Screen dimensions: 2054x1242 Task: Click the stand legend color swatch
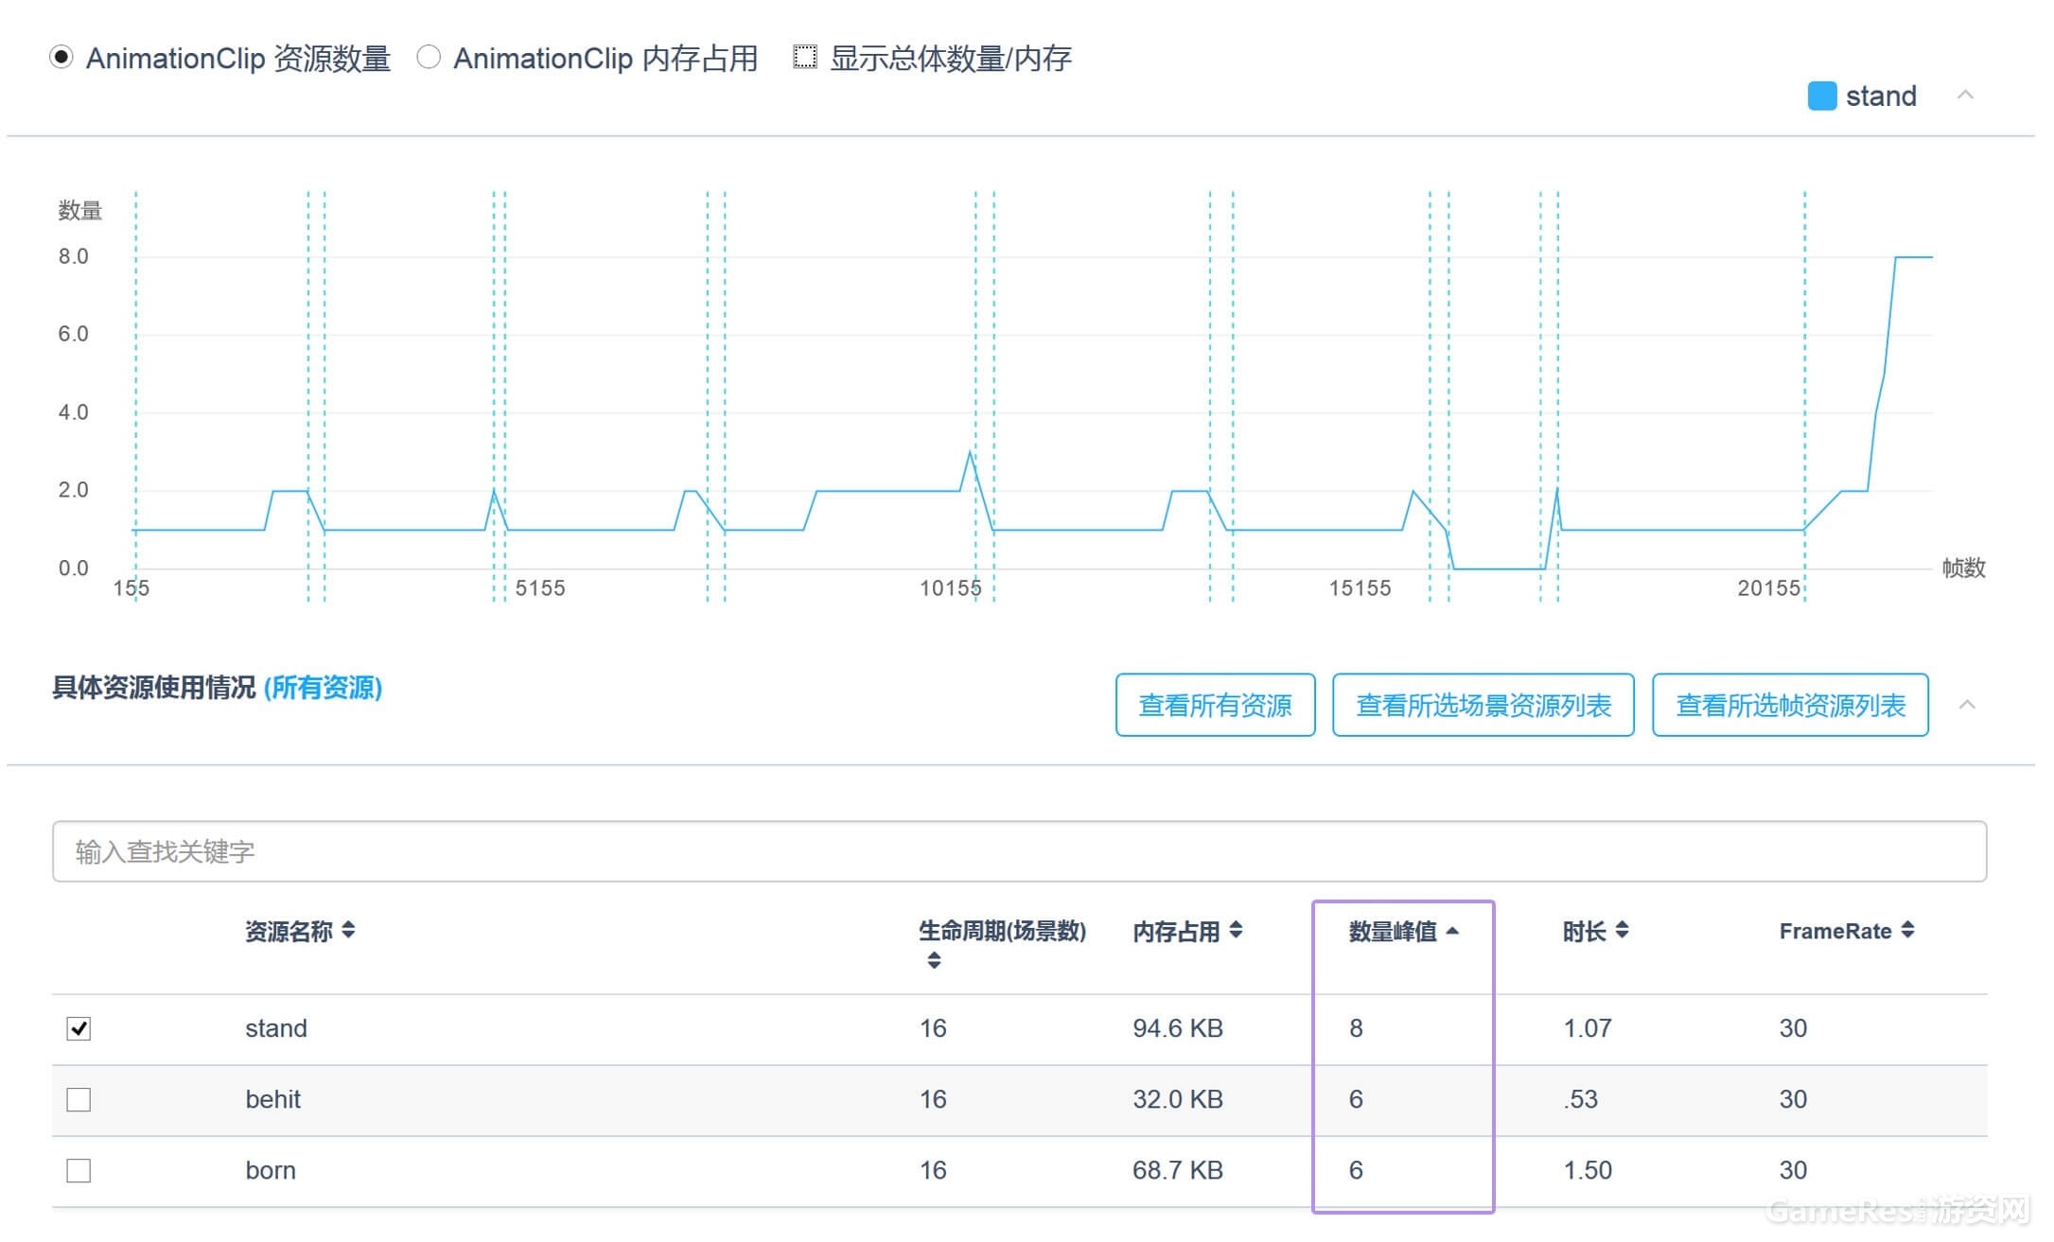tap(1821, 96)
